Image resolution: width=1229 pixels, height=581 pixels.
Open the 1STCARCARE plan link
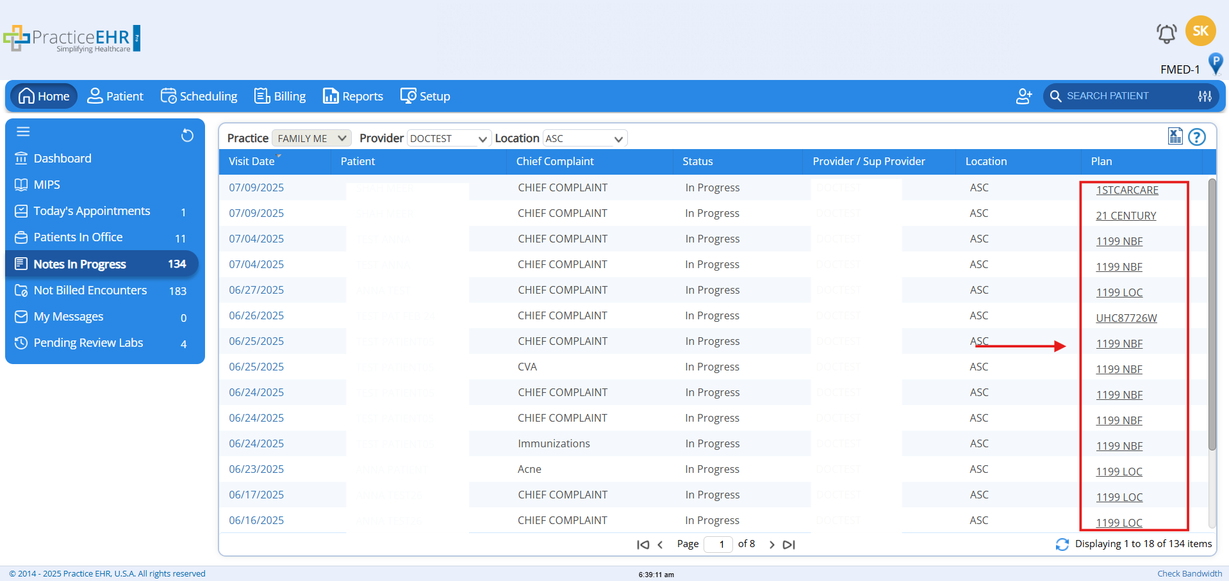coord(1126,190)
